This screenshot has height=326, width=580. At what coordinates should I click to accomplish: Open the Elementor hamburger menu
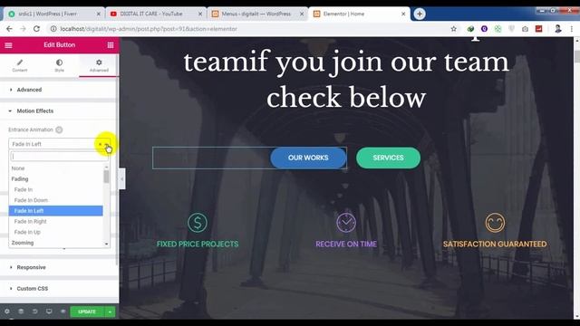(8, 45)
